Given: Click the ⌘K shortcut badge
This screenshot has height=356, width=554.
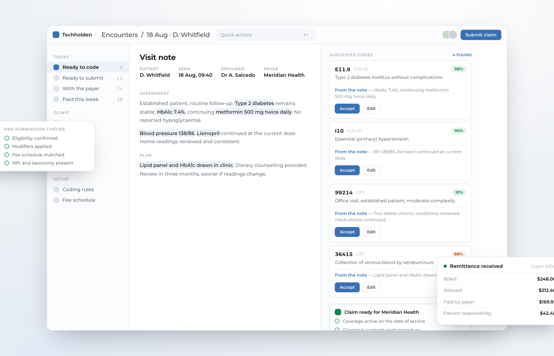Looking at the screenshot, I should [x=306, y=35].
